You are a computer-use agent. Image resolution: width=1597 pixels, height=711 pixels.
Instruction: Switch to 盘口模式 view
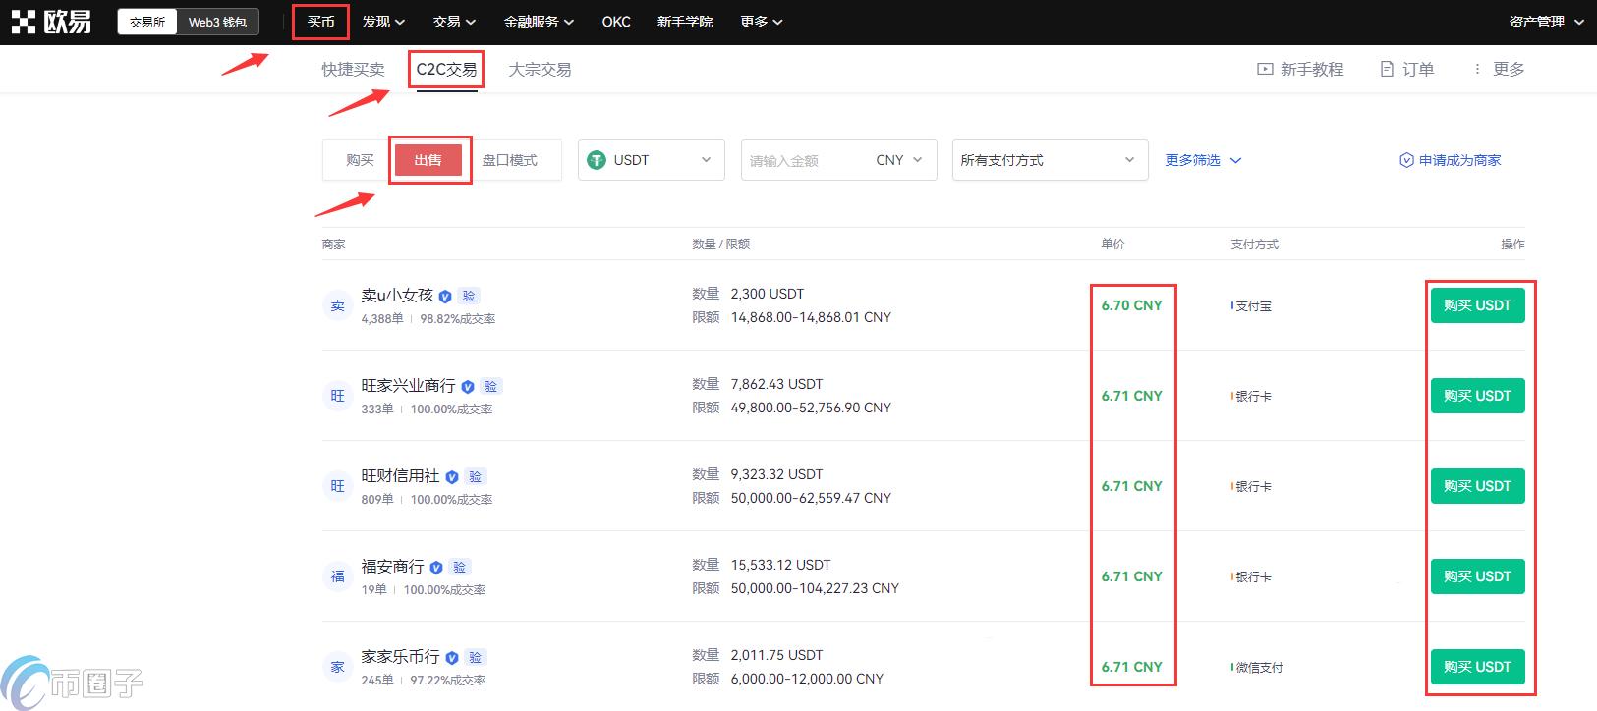click(510, 160)
